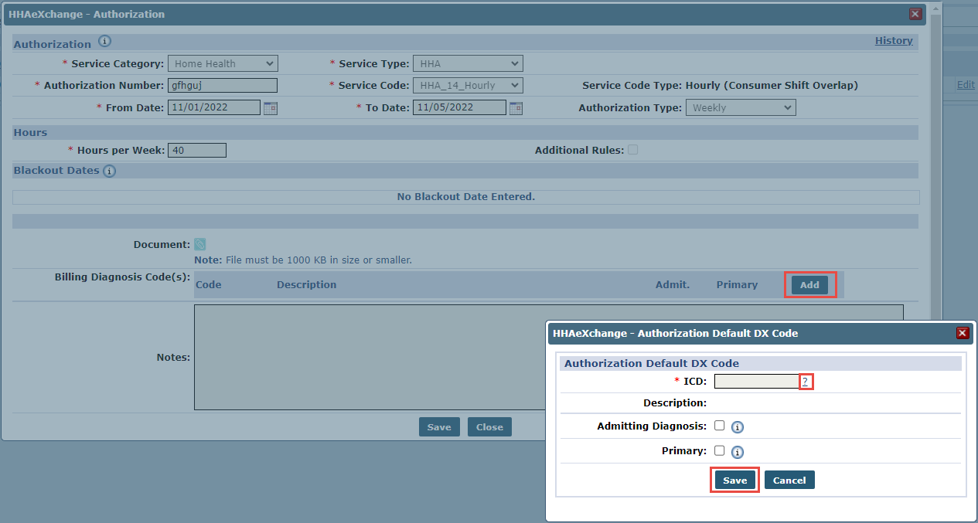Close the Authorization window
This screenshot has width=978, height=523.
(915, 14)
